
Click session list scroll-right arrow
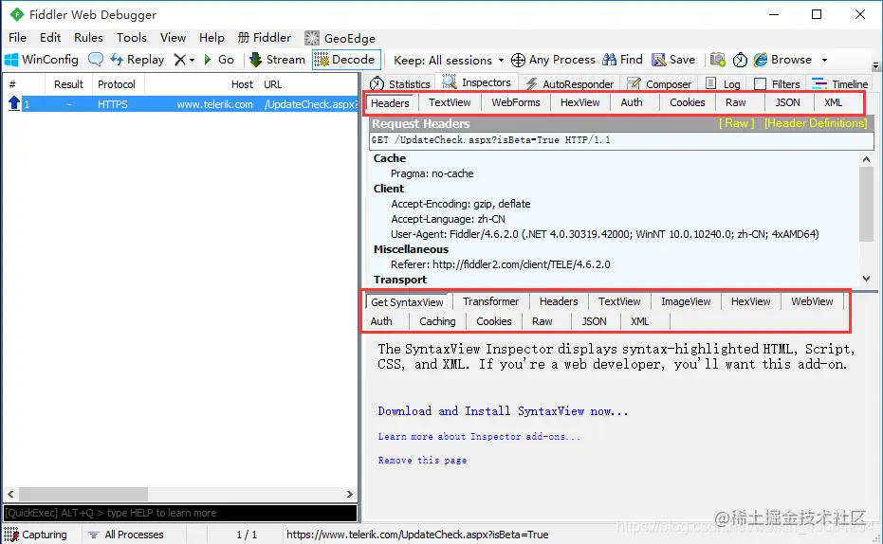350,494
